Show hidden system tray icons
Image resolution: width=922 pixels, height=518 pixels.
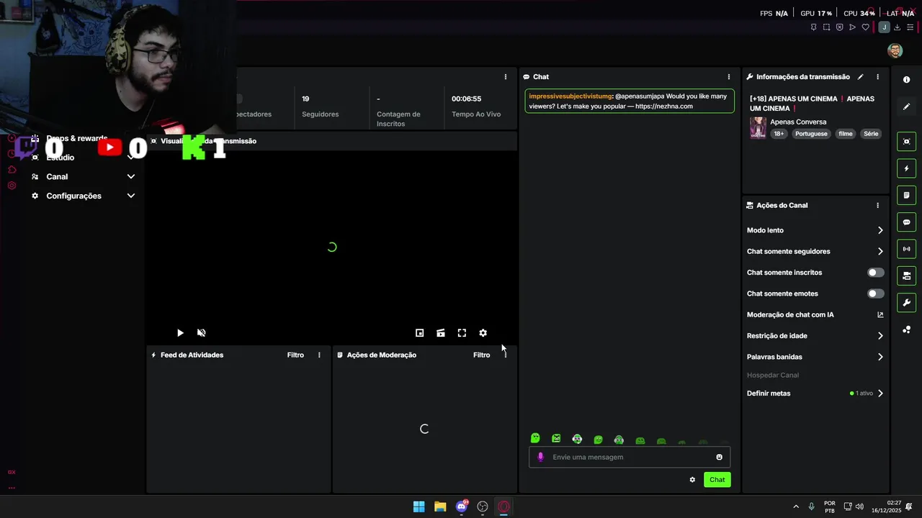(x=796, y=506)
